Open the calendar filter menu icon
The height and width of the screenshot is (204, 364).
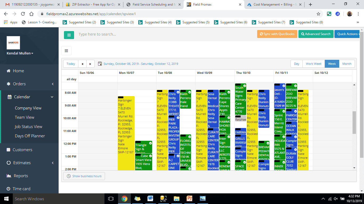66,51
